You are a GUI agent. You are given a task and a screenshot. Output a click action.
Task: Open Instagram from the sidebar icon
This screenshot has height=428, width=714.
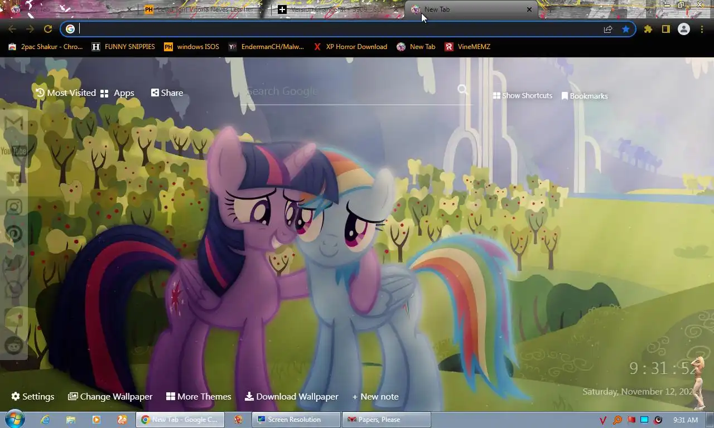pos(14,207)
